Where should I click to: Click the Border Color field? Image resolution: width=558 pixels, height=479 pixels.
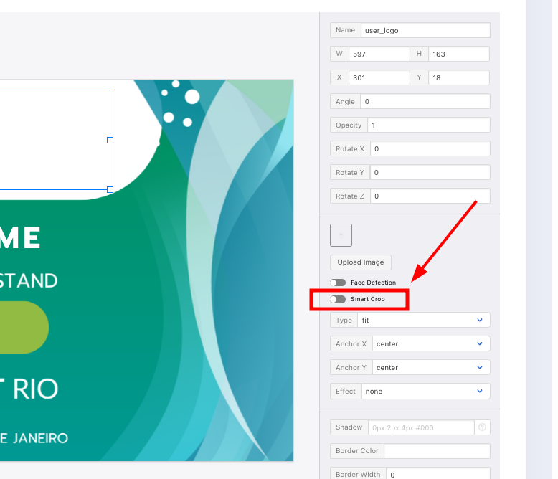[x=437, y=451]
